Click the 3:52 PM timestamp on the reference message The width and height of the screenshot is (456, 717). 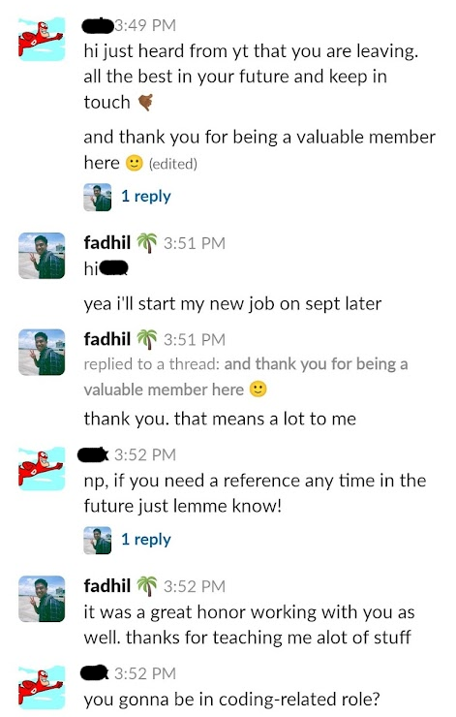(145, 454)
